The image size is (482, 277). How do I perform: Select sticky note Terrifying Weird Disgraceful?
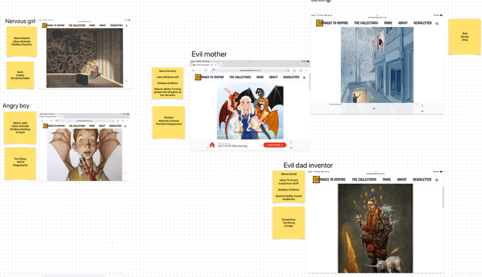20,163
